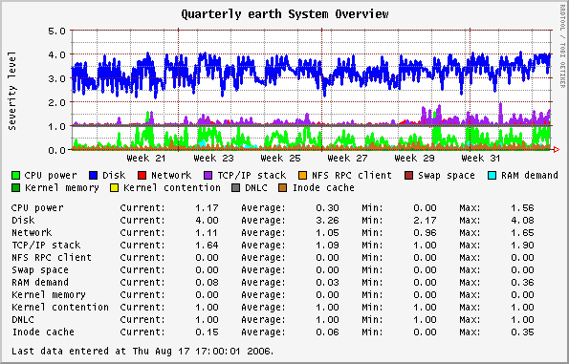Click the blue Disk legend swatch
Viewport: 569px width, 364px height.
point(94,176)
